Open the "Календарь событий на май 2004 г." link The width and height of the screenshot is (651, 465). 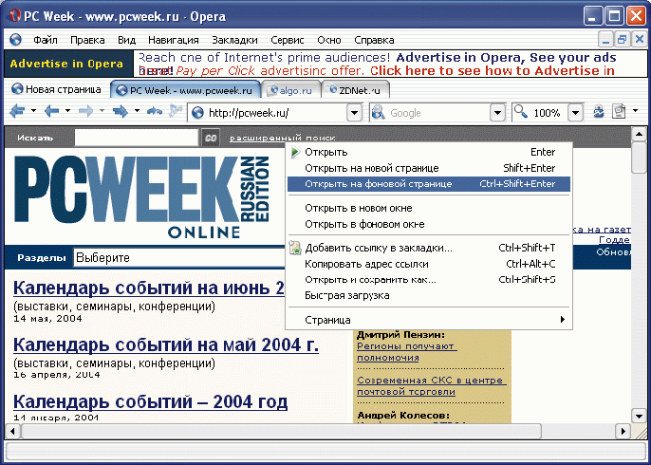165,345
